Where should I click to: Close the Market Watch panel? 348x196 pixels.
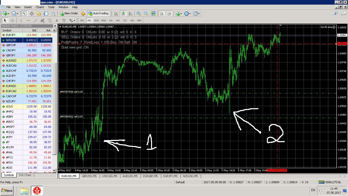point(55,26)
